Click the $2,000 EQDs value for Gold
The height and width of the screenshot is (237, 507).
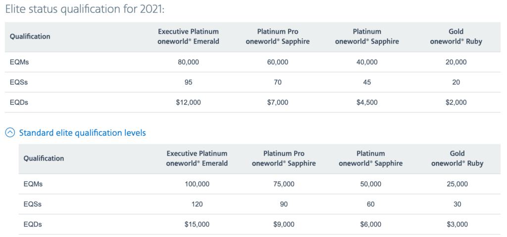pos(456,102)
